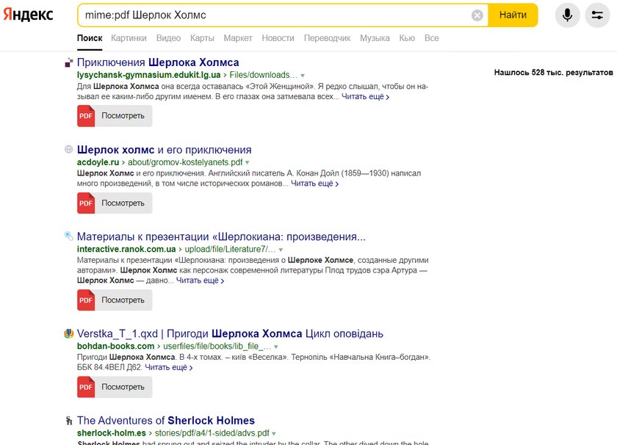
Task: Click the bohdan-books.com domain link
Action: tap(116, 347)
